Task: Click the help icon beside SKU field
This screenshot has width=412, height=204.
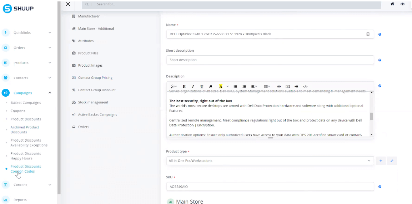Action: [x=380, y=187]
